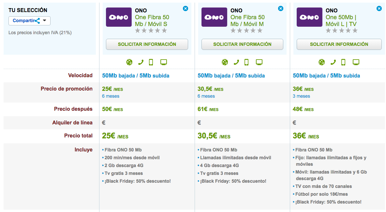386x212 pixels.
Task: Click the landline phone icon under Móvil S plan
Action: (x=141, y=62)
